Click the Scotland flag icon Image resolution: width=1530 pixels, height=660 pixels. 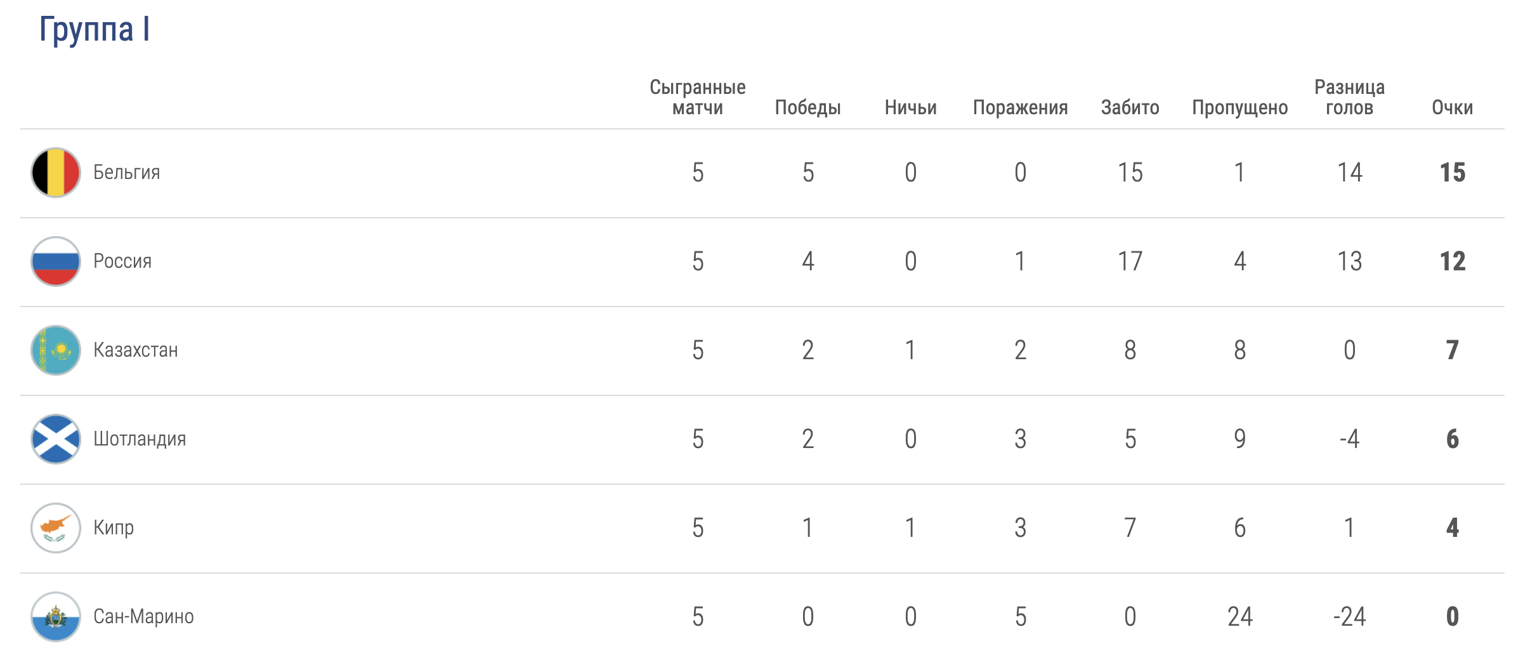click(56, 439)
